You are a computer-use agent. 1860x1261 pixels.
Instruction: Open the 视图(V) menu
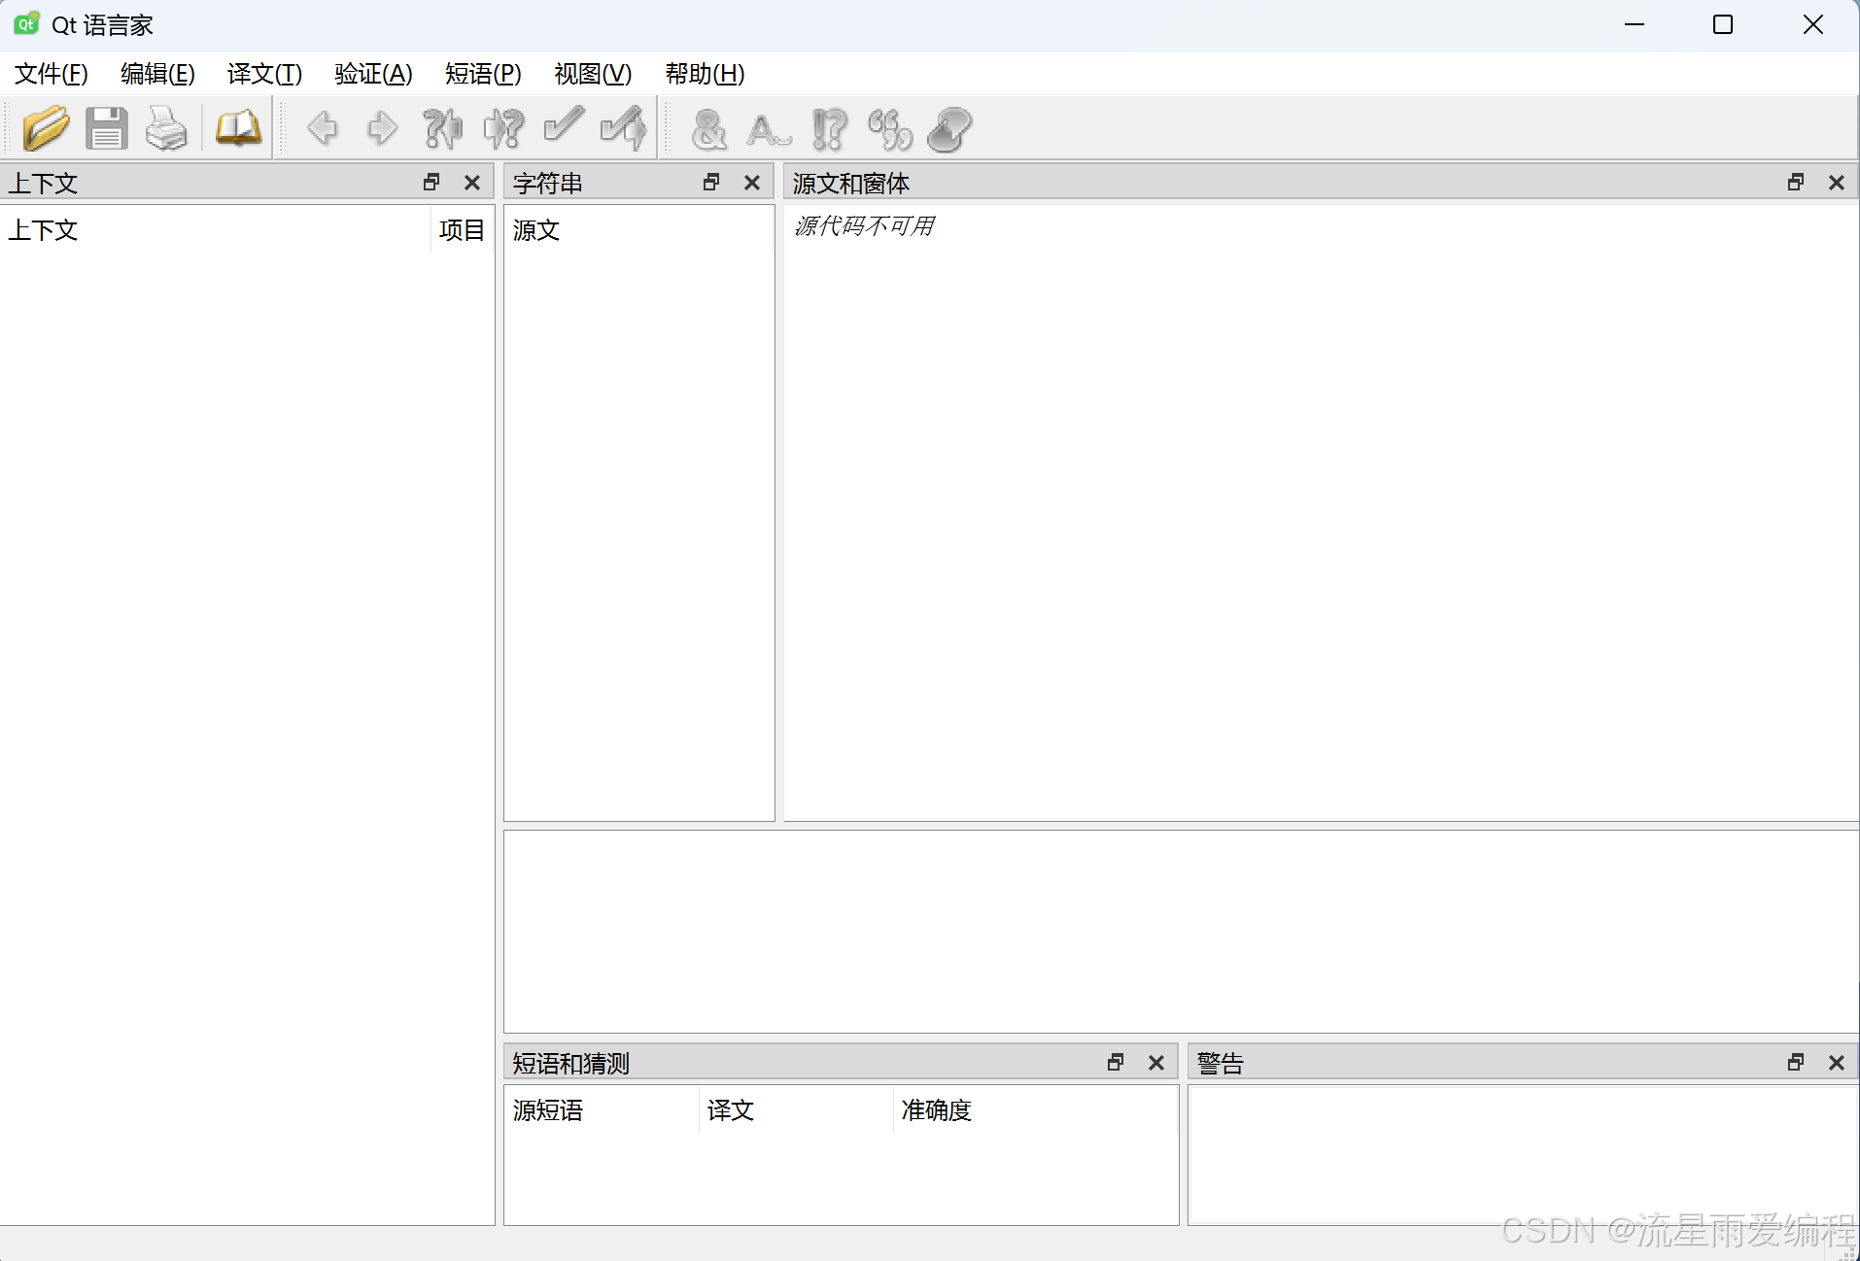(593, 74)
